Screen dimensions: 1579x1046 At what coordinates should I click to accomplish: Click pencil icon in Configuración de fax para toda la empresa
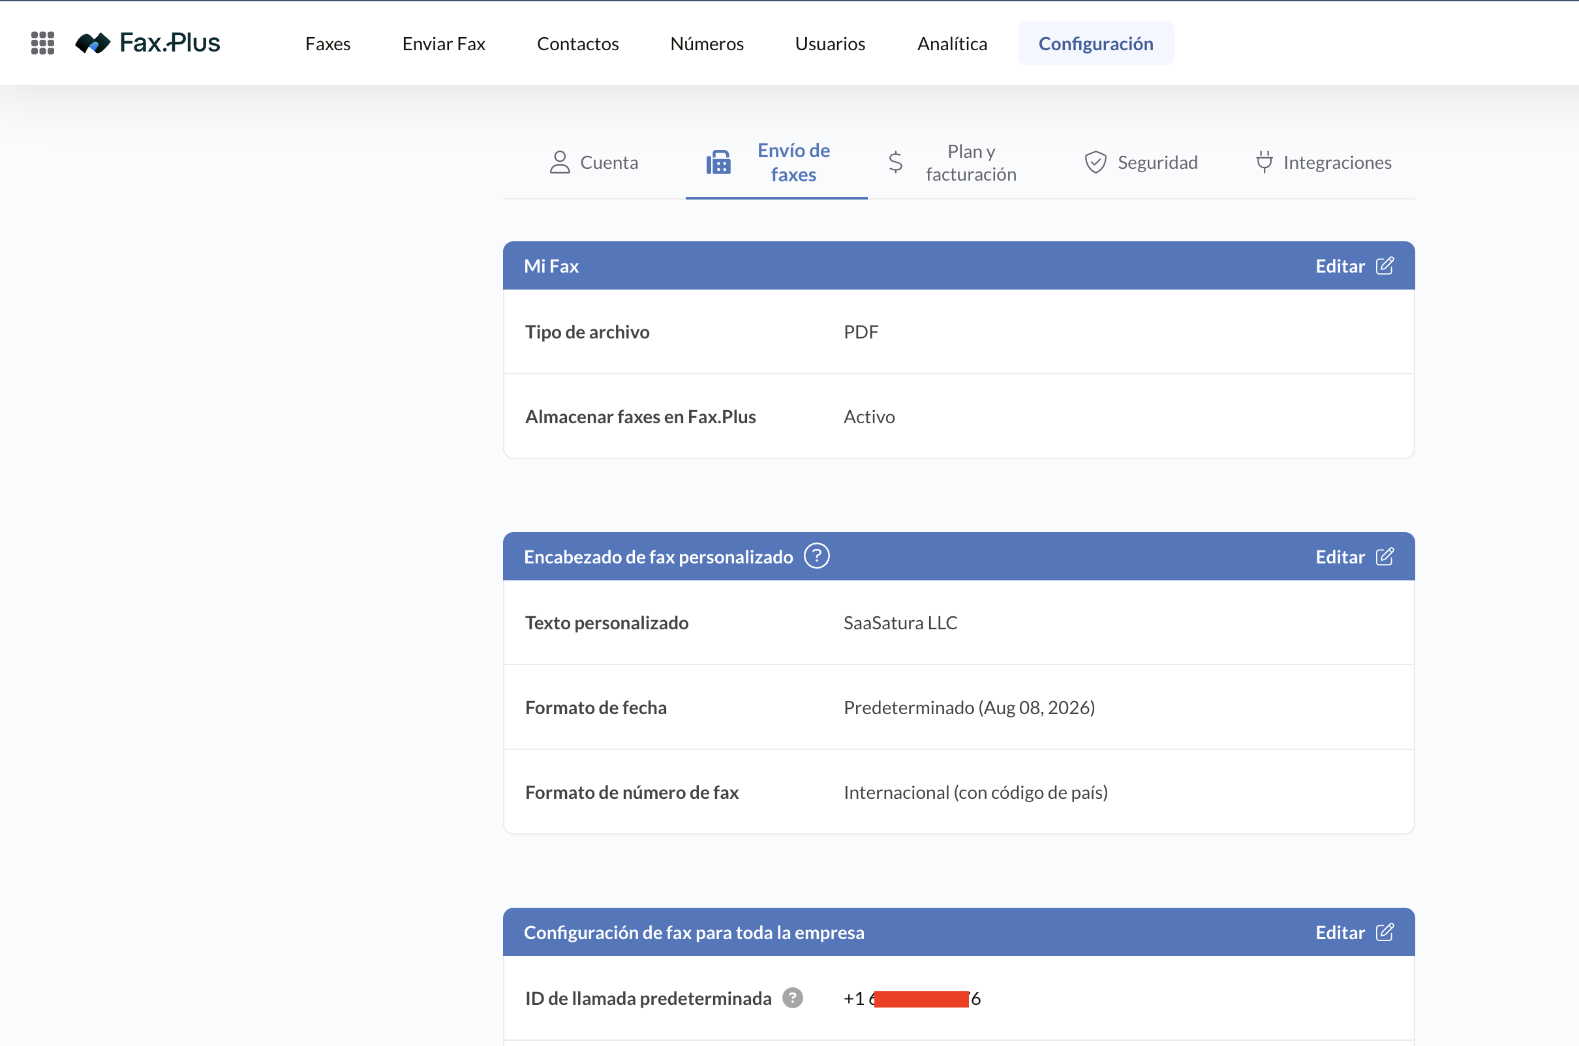click(1385, 932)
